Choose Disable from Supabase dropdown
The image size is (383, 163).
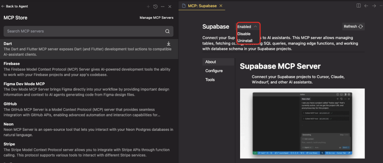click(x=244, y=34)
